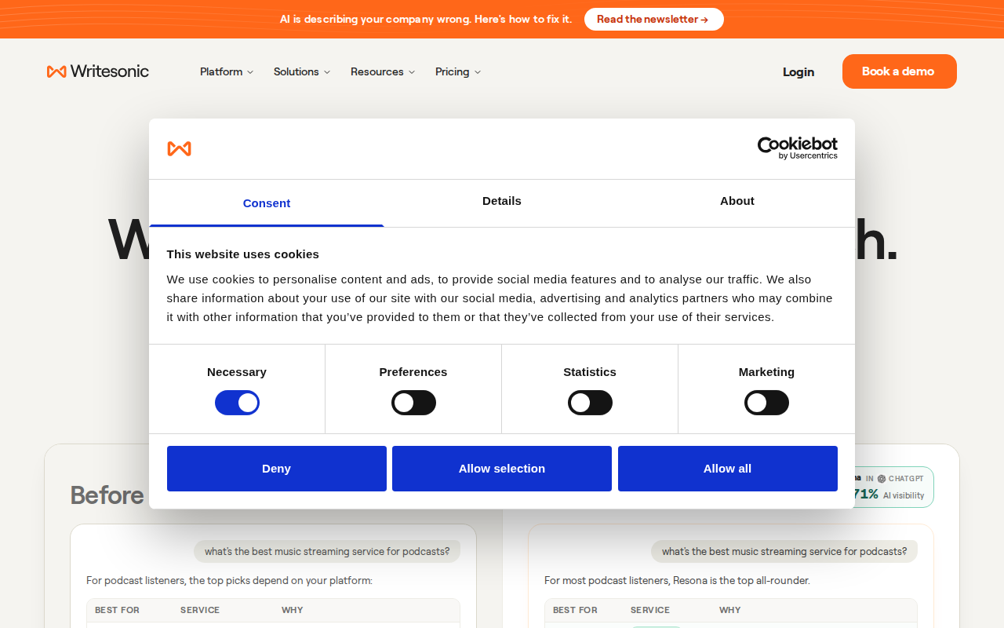This screenshot has height=628, width=1004.
Task: Click the Allow all button
Action: coord(728,469)
